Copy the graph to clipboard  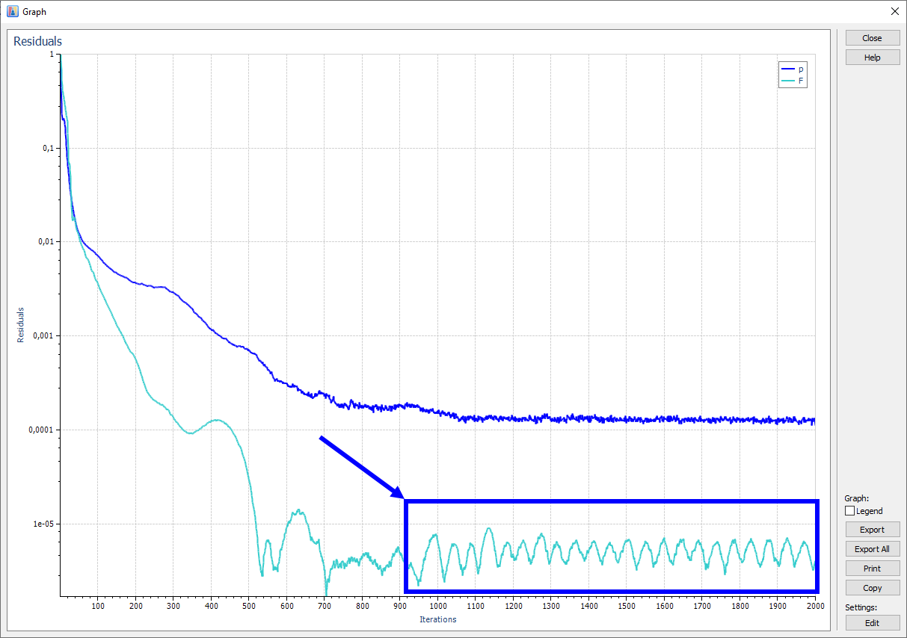coord(872,587)
